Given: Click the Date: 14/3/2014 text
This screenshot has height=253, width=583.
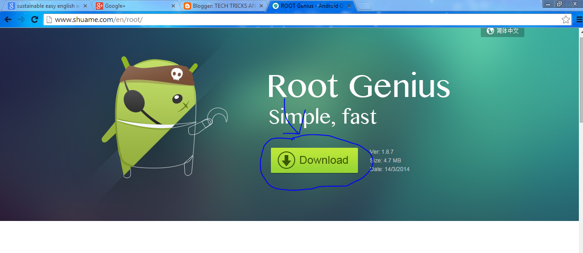Looking at the screenshot, I should pyautogui.click(x=390, y=169).
